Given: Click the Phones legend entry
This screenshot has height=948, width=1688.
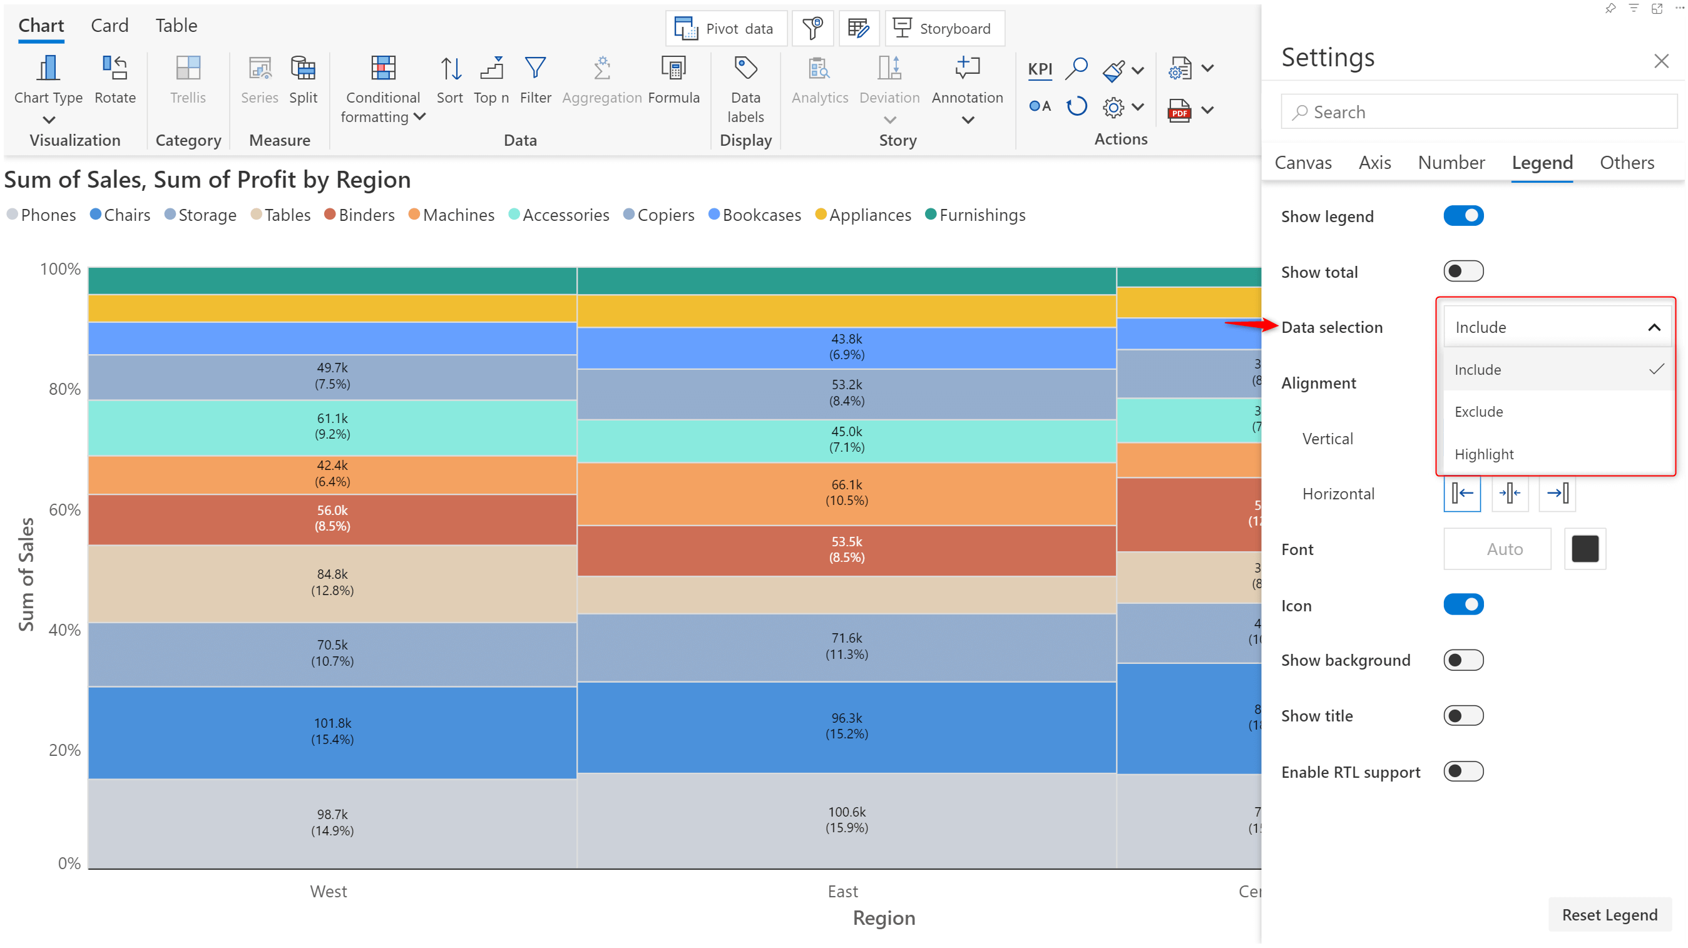Looking at the screenshot, I should pos(41,215).
